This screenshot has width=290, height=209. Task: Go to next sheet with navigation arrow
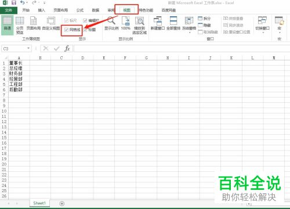tap(17, 203)
